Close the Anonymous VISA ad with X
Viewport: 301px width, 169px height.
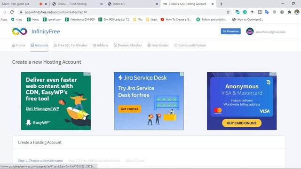coord(275,74)
